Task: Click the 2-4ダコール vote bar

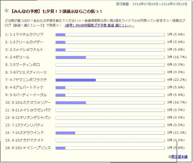Action: click(x=110, y=58)
